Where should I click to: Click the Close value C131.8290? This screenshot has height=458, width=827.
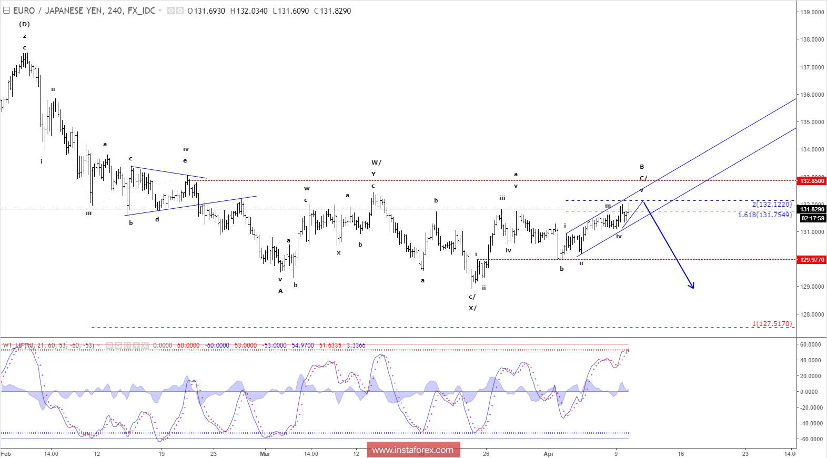click(332, 11)
